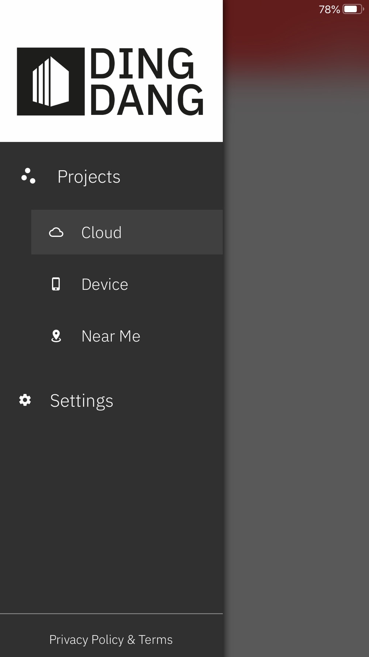
Task: Tap the dimmed red header behind drawer
Action: click(x=296, y=41)
